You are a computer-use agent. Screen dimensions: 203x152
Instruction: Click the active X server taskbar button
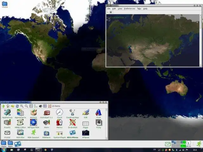pos(38,150)
